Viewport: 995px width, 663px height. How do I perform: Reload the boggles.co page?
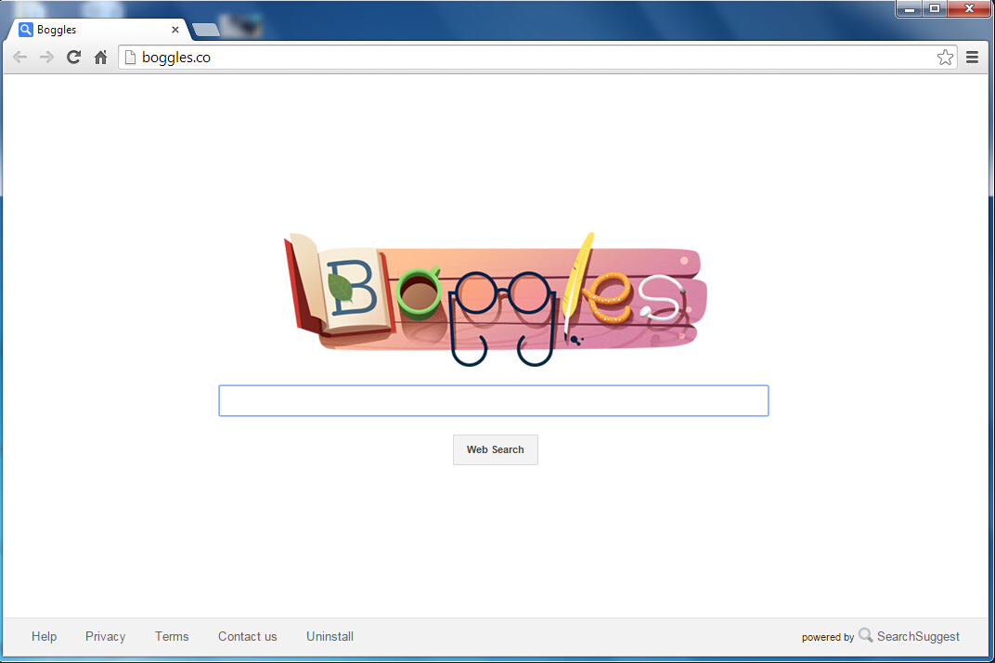[73, 58]
